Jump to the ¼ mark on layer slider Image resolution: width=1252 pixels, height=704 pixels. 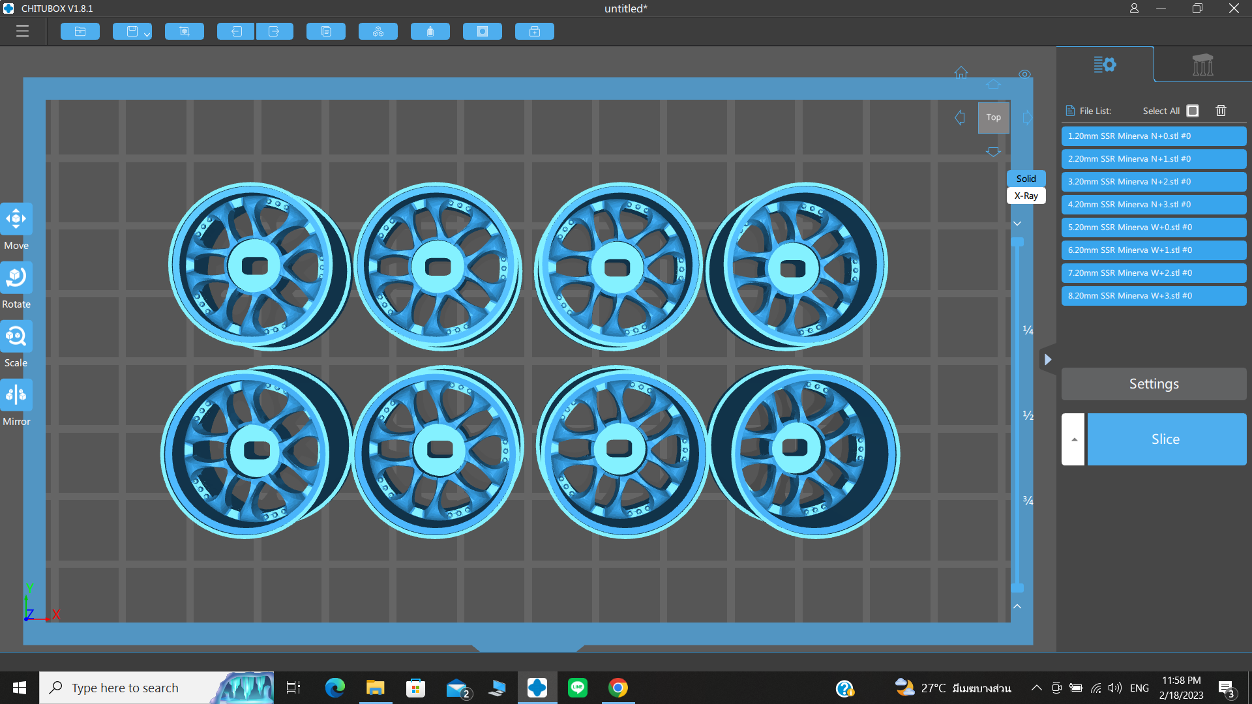click(1028, 330)
